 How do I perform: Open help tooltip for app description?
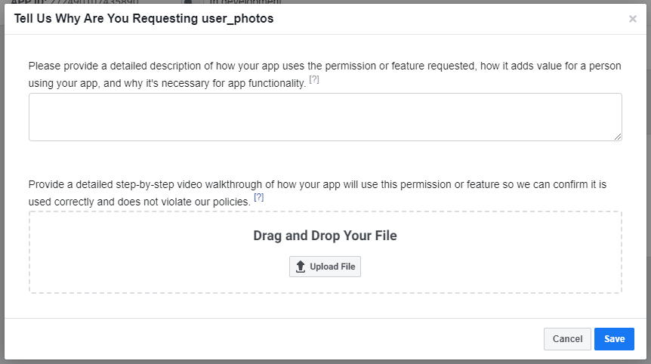(314, 80)
